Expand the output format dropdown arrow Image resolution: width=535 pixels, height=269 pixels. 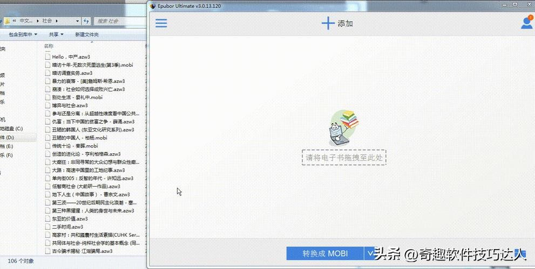tap(370, 253)
